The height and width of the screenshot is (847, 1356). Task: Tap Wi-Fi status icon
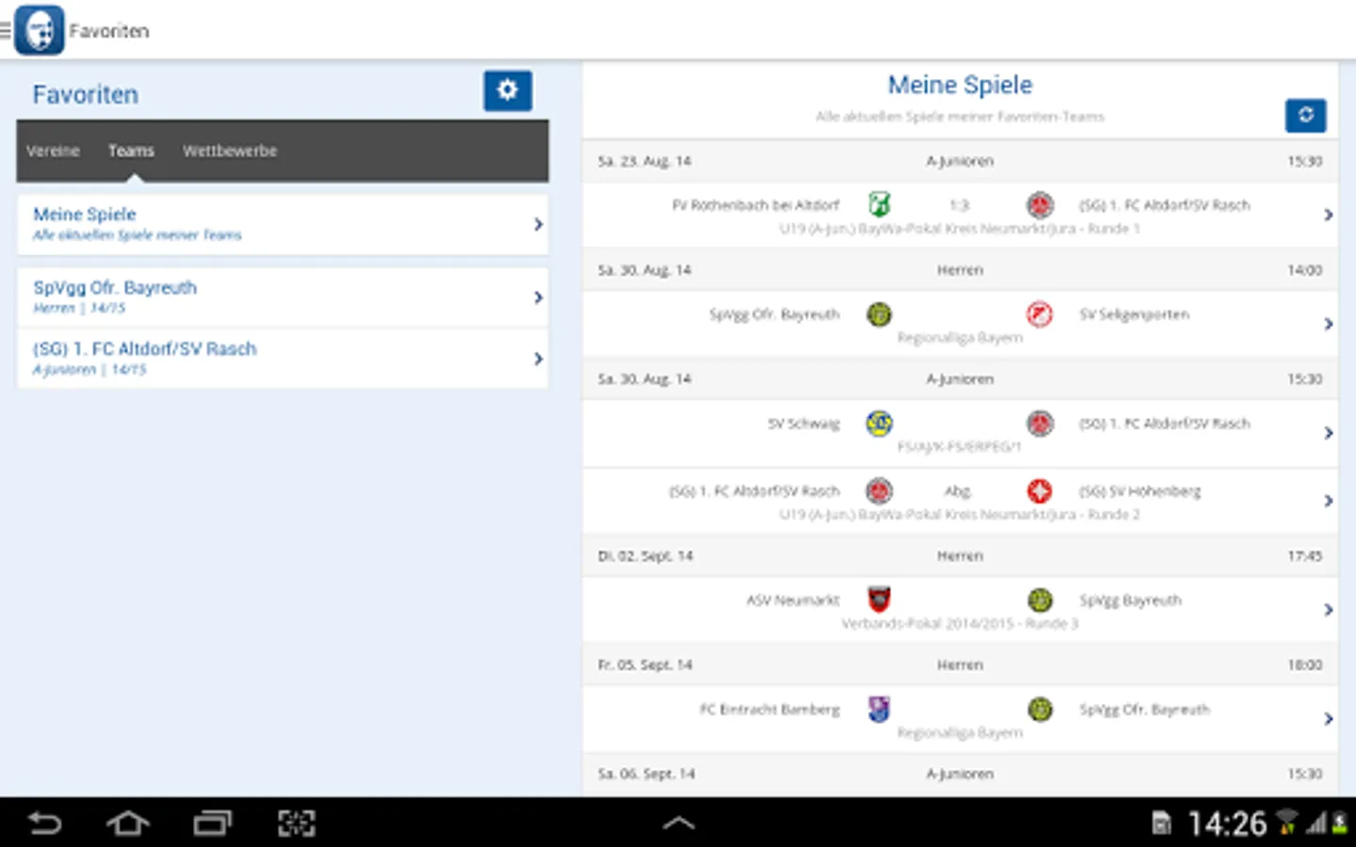pos(1286,823)
